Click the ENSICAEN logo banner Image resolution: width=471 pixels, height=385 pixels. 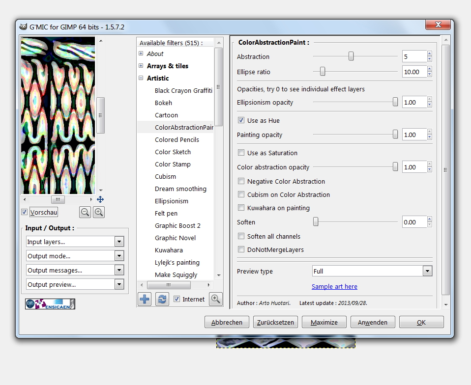point(50,304)
